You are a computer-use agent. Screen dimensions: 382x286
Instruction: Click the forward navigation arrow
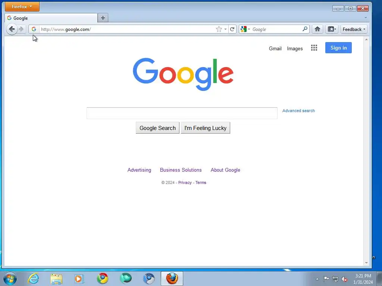[x=21, y=29]
